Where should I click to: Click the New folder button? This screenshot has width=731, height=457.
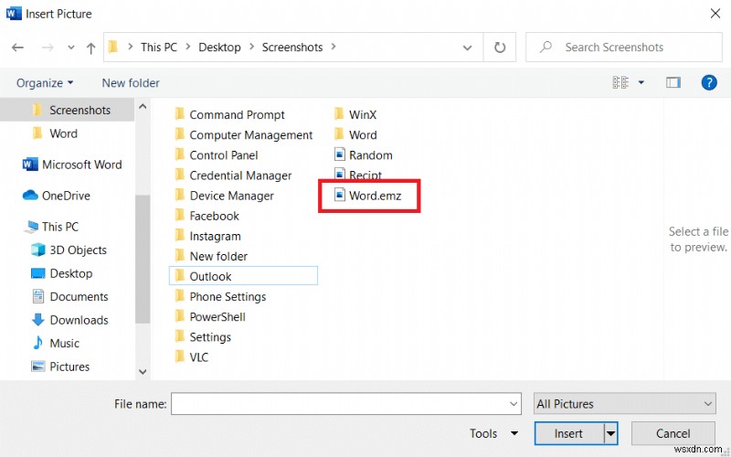point(131,83)
